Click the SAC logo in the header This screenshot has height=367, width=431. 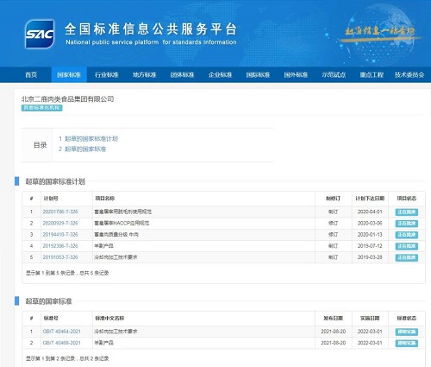point(40,34)
